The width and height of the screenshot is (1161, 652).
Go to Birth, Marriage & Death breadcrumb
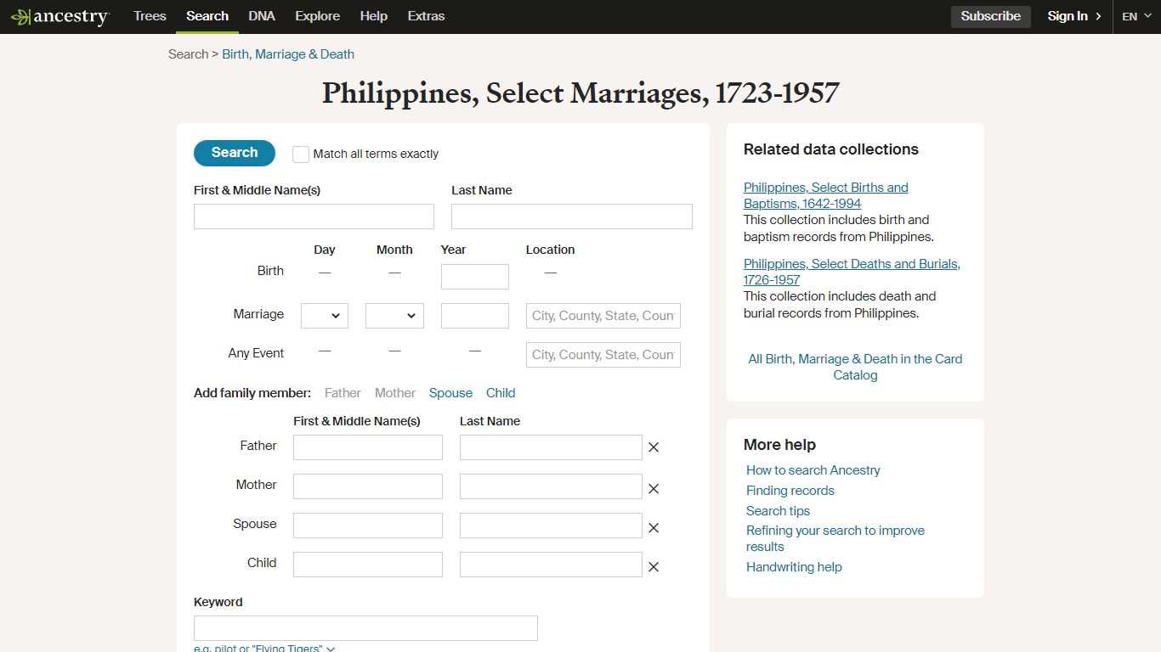pyautogui.click(x=288, y=54)
